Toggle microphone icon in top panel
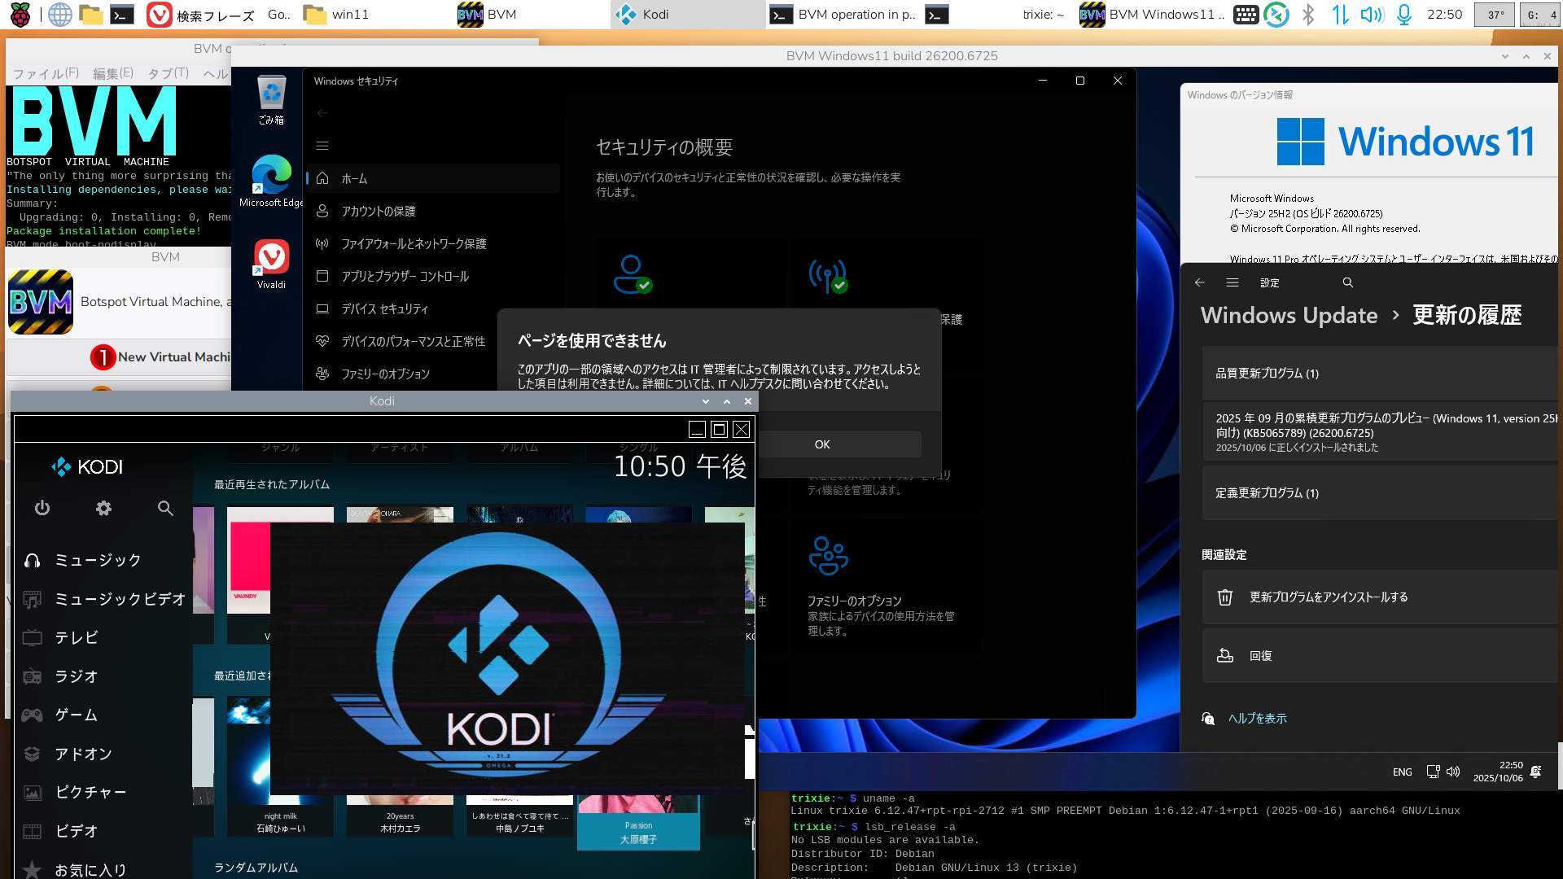1563x879 pixels. tap(1404, 15)
